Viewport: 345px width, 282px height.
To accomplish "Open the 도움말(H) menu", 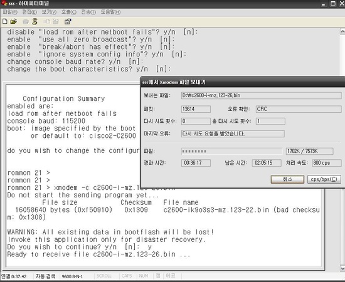I will (x=110, y=12).
